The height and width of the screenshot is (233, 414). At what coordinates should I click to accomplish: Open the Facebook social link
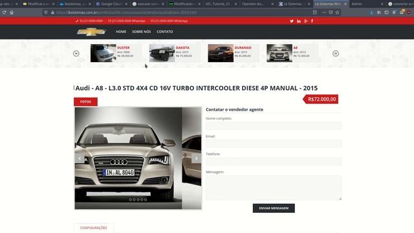click(312, 21)
